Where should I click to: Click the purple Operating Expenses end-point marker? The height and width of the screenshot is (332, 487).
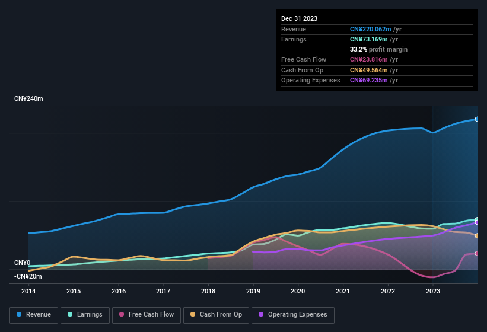(476, 222)
